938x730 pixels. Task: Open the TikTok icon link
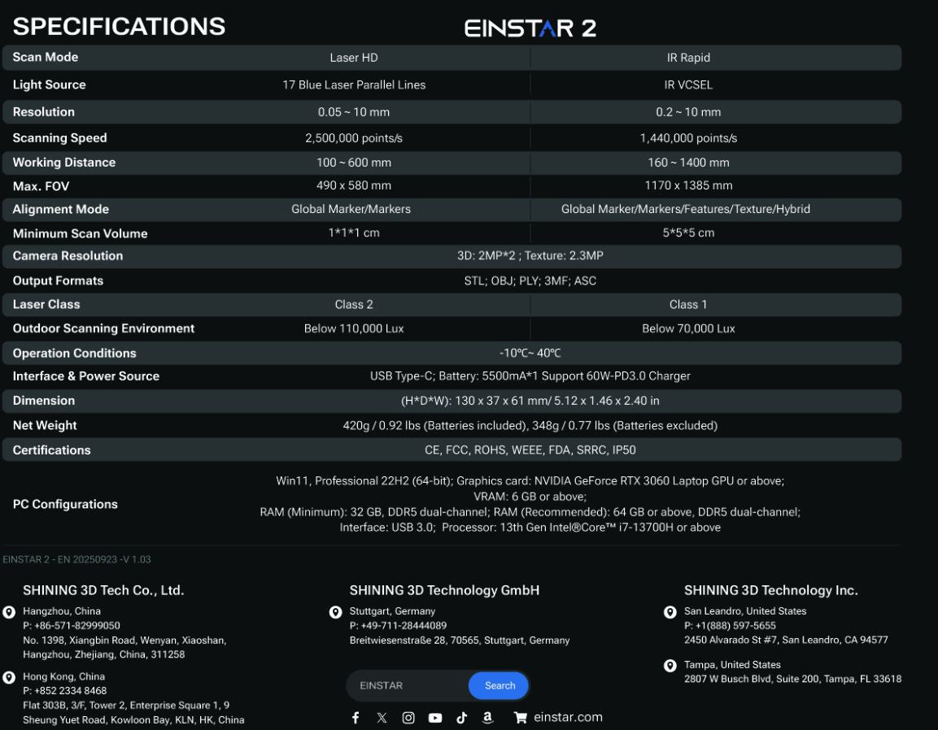[x=462, y=718]
